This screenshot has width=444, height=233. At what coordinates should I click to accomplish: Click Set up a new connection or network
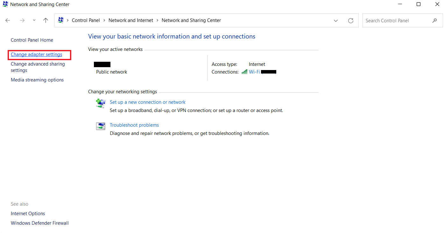pos(148,102)
